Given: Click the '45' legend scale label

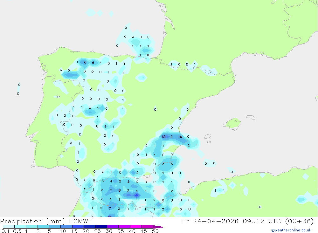Looking at the screenshot, I should pos(144,231).
